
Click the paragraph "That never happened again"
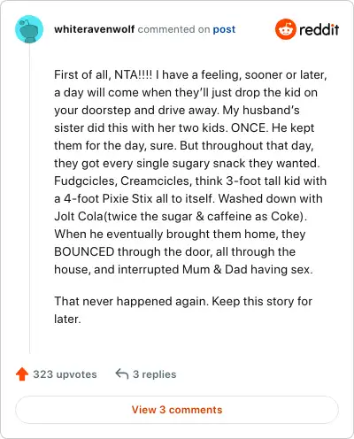pyautogui.click(x=183, y=310)
